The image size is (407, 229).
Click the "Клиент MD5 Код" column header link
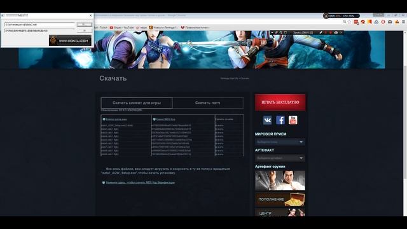coord(165,120)
